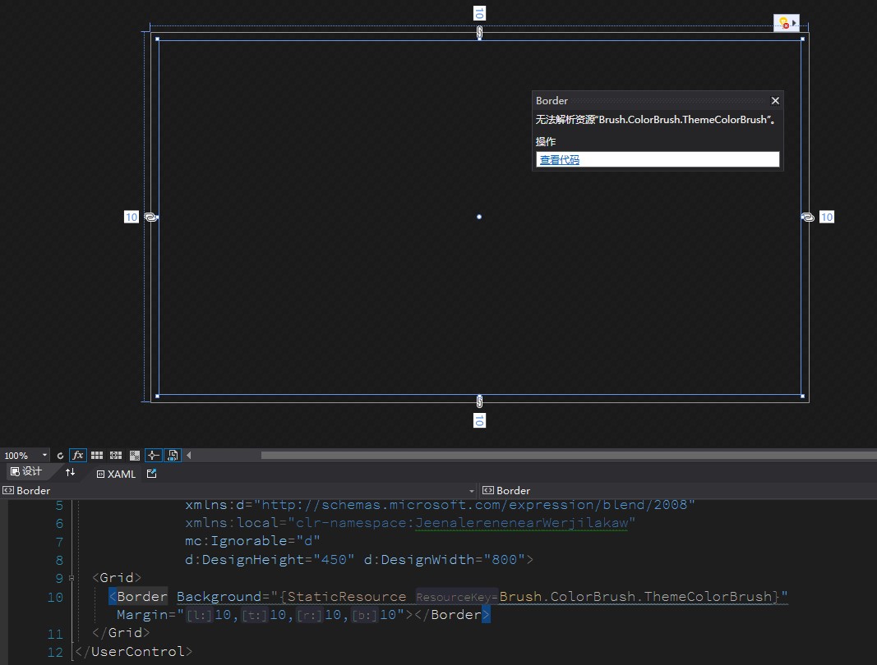The image size is (877, 665).
Task: Click the xmlns:d attribute on line 5
Action: (215, 505)
